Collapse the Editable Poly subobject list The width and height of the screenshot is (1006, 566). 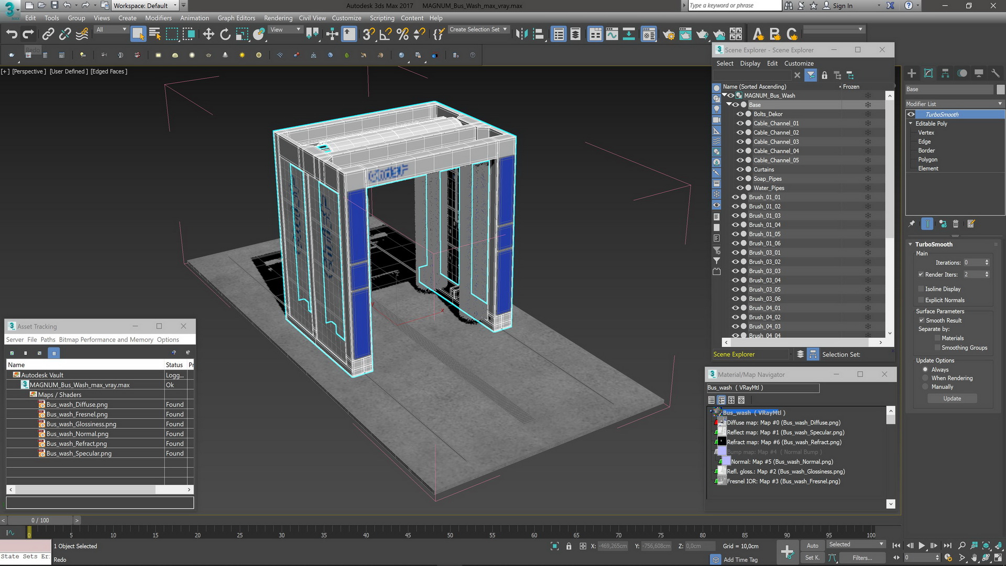pyautogui.click(x=911, y=123)
